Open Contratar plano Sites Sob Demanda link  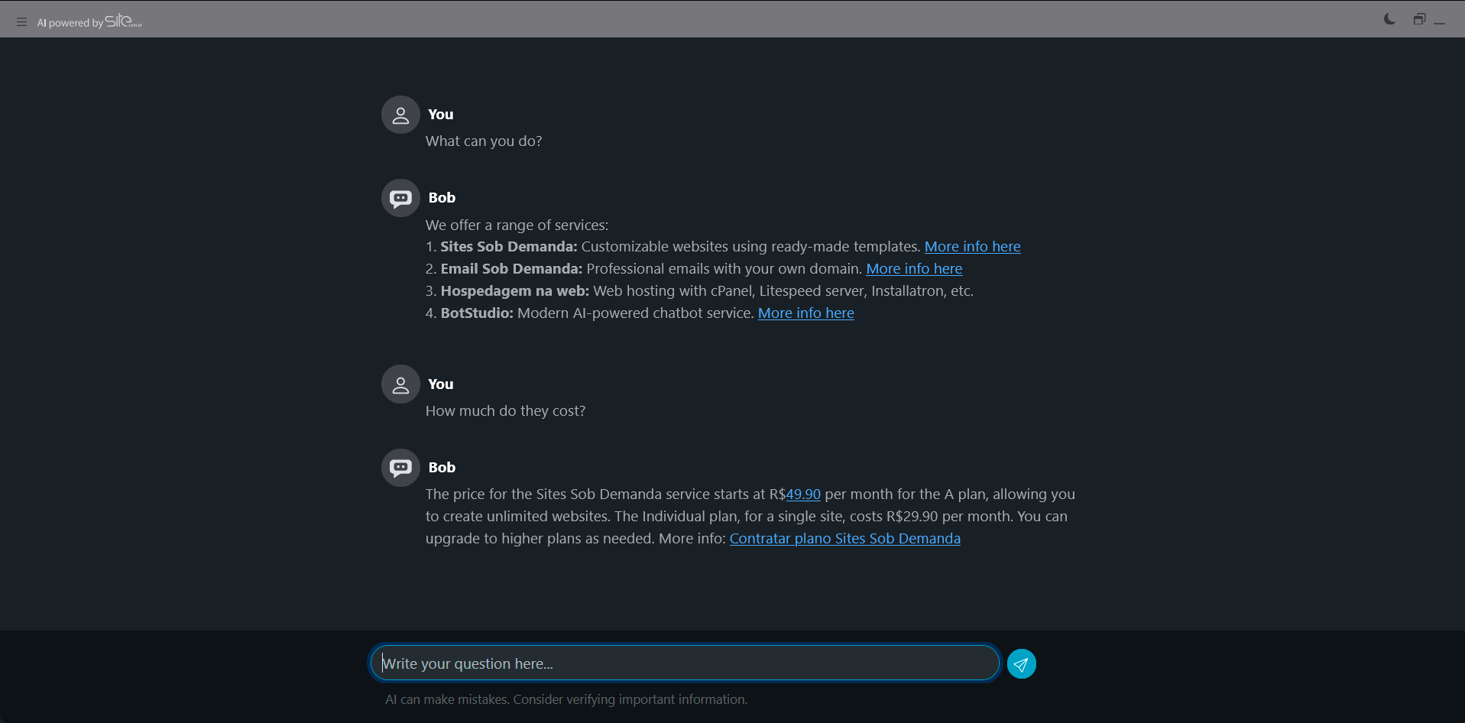844,539
